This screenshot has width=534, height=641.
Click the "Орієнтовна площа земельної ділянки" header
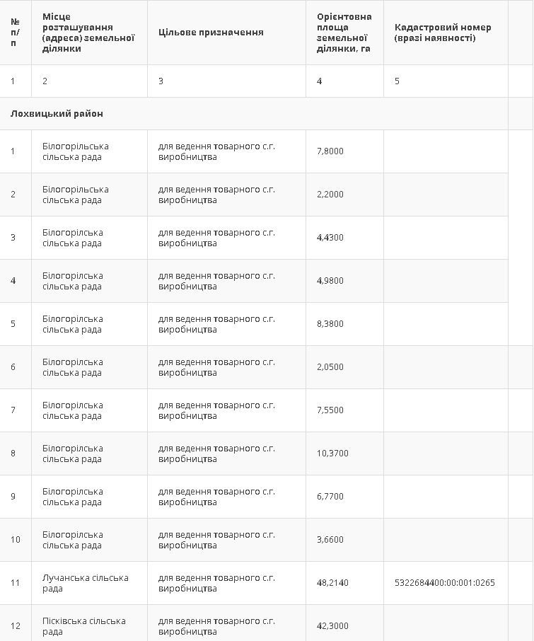point(344,33)
